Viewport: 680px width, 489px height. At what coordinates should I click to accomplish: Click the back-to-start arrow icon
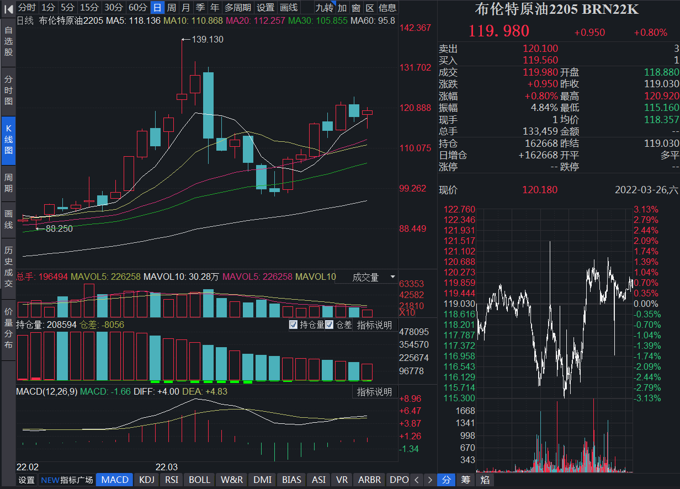[8, 8]
